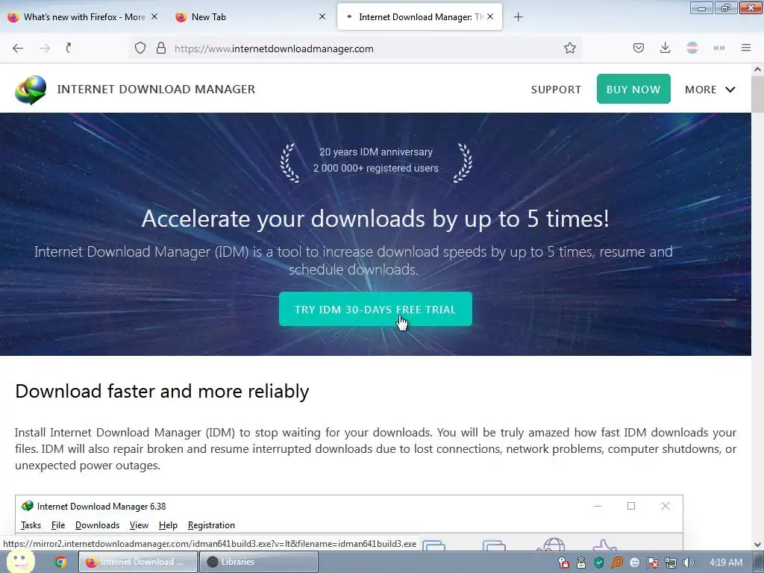Click the INTERNET DOWNLOAD MANAGER site title
The height and width of the screenshot is (573, 764).
(156, 90)
